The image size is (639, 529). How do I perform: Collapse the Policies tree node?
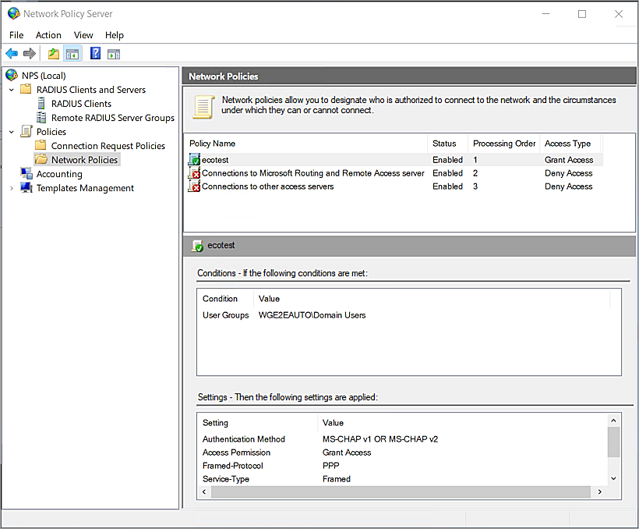(12, 132)
